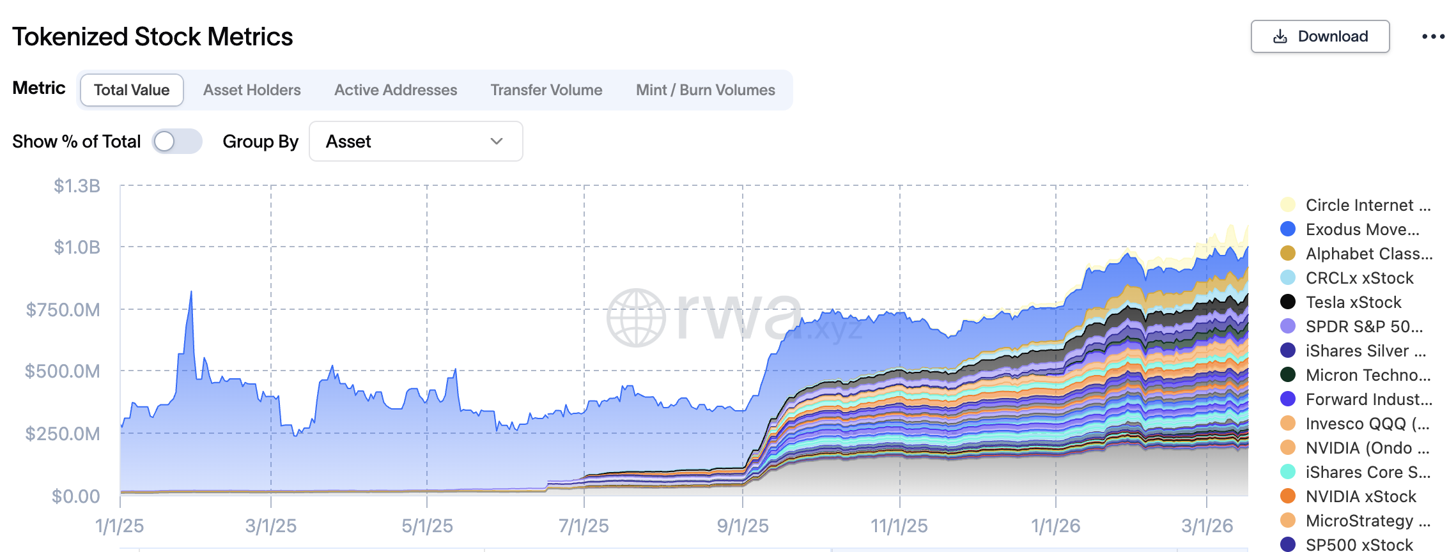This screenshot has height=552, width=1456.
Task: Click the Alphabet Class legend color dot
Action: click(x=1288, y=254)
